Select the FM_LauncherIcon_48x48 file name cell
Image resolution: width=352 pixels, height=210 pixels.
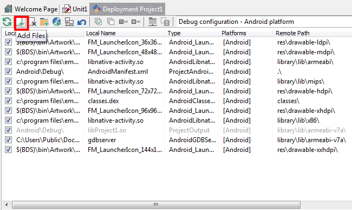coord(125,52)
